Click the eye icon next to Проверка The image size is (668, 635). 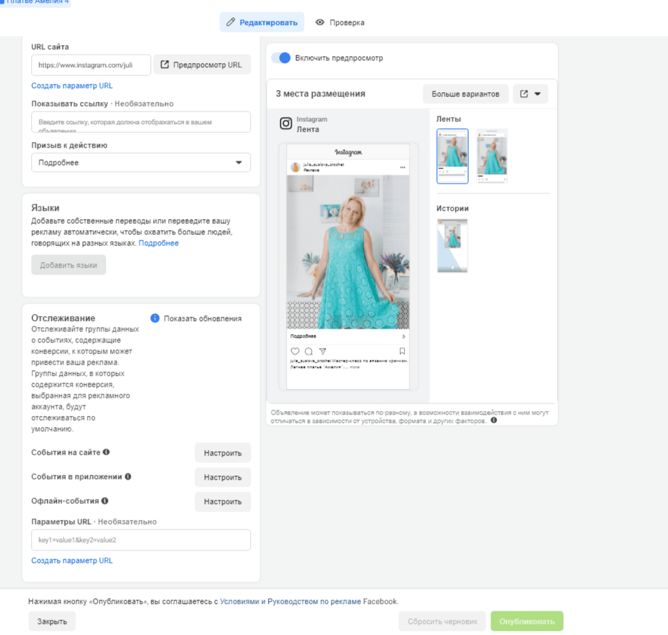pos(319,22)
